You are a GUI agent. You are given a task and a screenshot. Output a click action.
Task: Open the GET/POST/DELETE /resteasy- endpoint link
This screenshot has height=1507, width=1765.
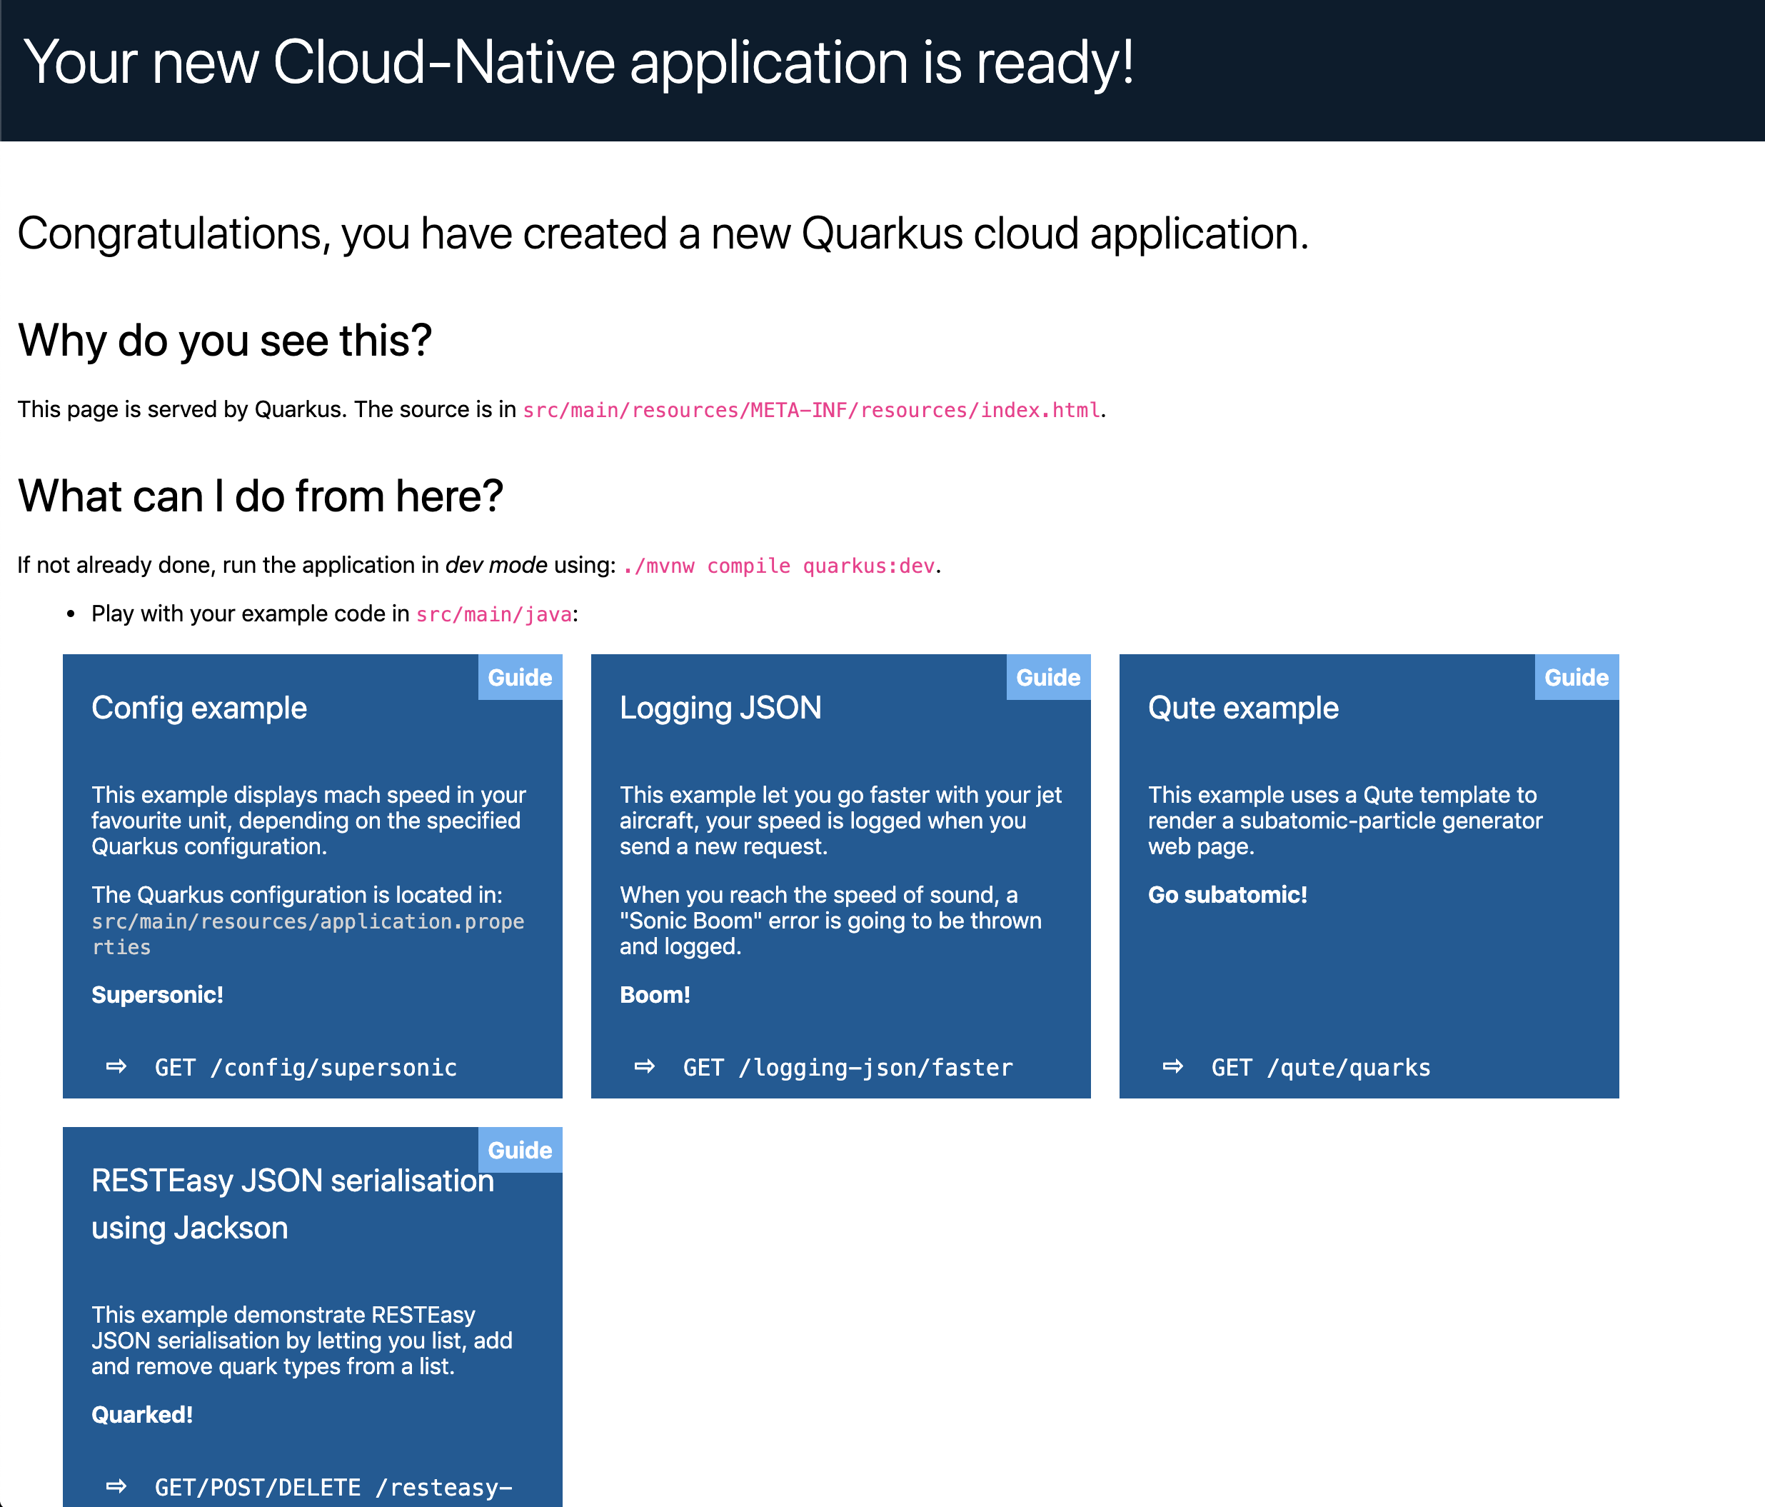point(333,1488)
